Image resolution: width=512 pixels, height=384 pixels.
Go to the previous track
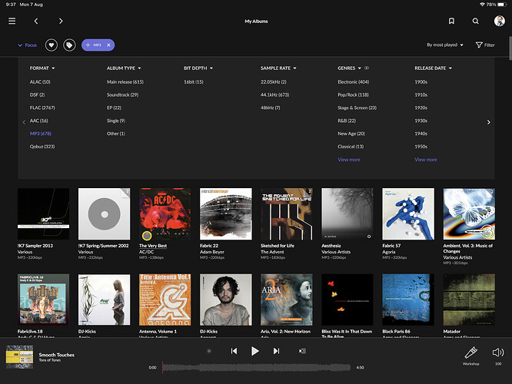coord(234,351)
